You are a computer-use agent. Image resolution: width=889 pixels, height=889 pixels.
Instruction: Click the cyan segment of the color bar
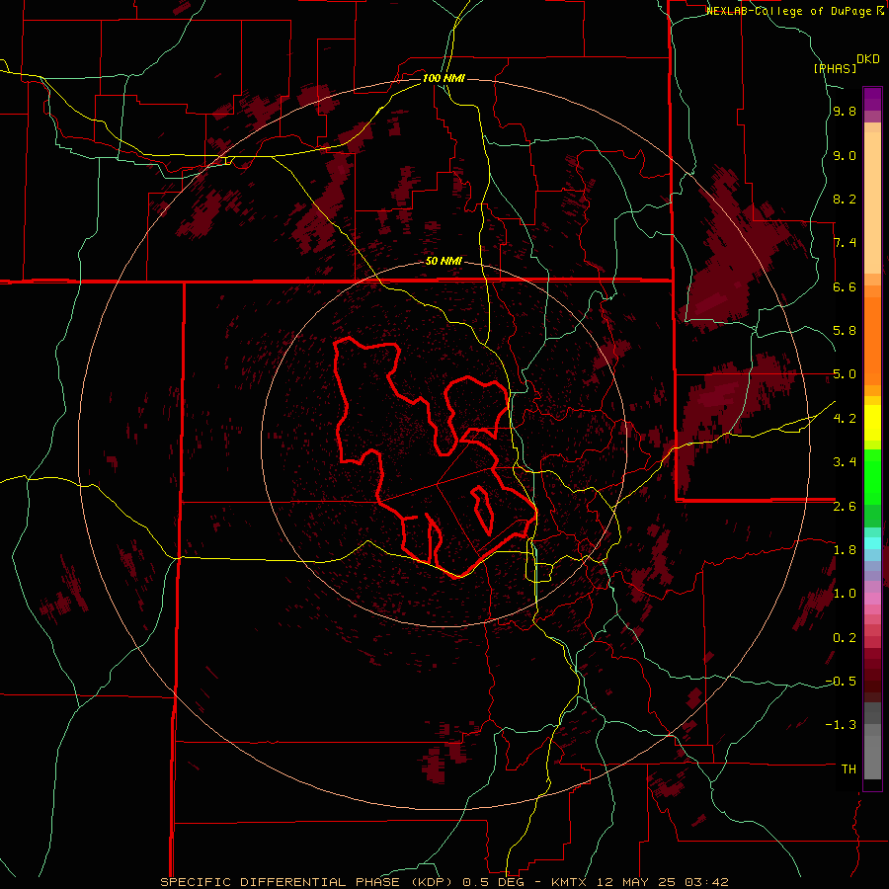coord(872,543)
